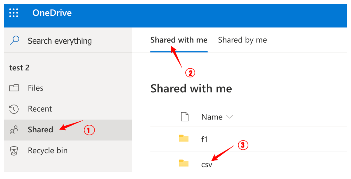Open Recycle bin via its text label
This screenshot has height=179, width=351.
click(x=48, y=151)
